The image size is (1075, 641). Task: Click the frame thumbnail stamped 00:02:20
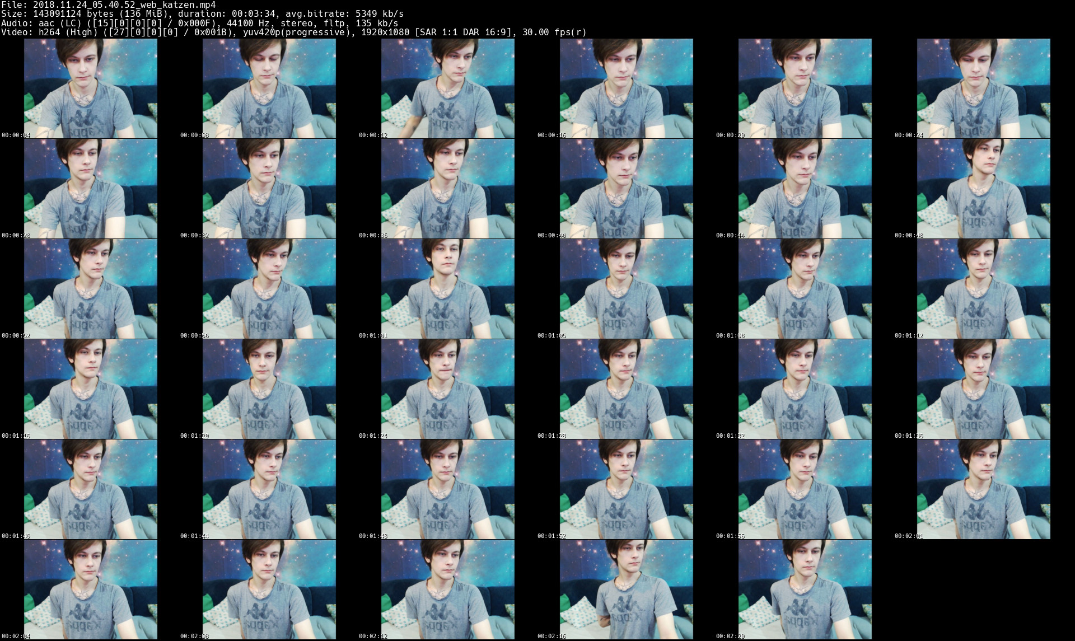[805, 589]
